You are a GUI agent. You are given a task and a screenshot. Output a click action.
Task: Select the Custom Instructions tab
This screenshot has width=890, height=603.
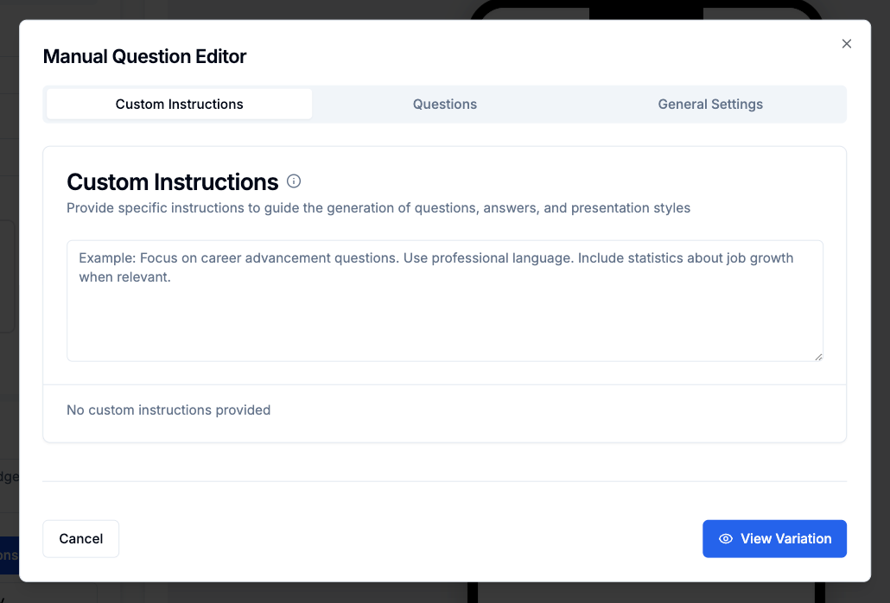[x=180, y=105]
